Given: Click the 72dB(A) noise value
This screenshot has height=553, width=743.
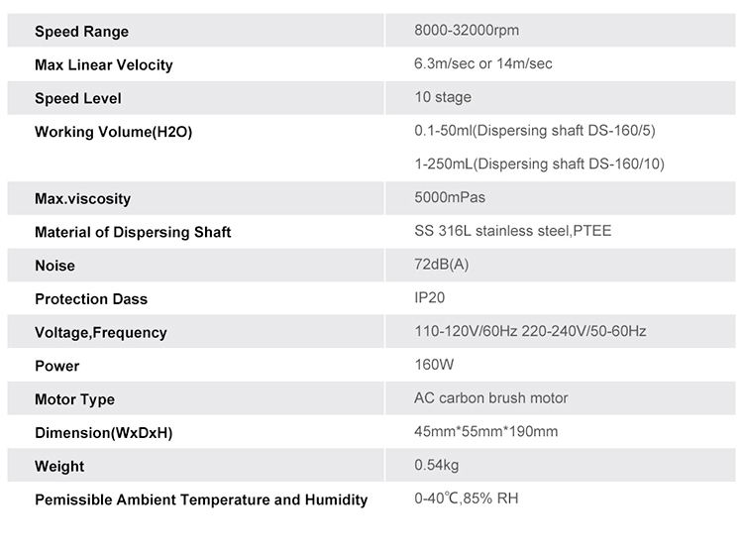Looking at the screenshot, I should coord(444,265).
